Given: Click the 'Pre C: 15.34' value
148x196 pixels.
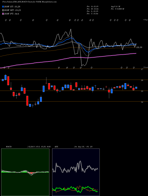Looking at the screenshot, I should [x=93, y=14].
